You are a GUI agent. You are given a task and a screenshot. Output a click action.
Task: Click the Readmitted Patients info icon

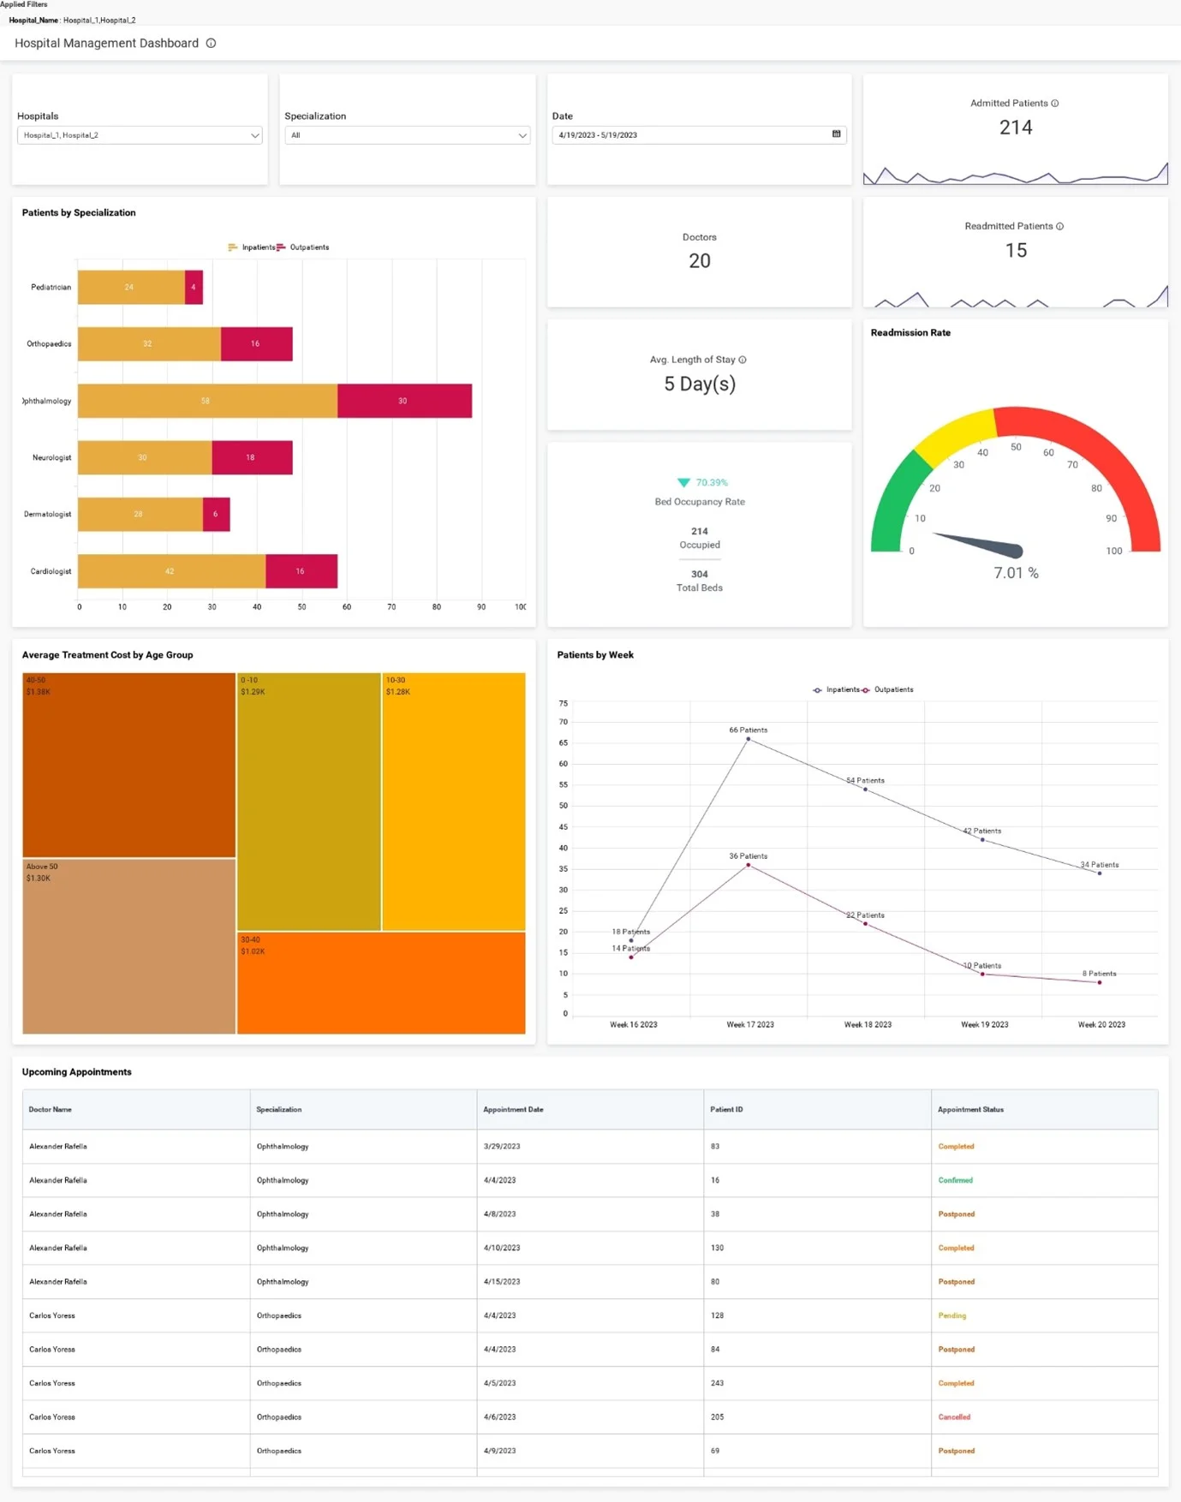[1060, 226]
